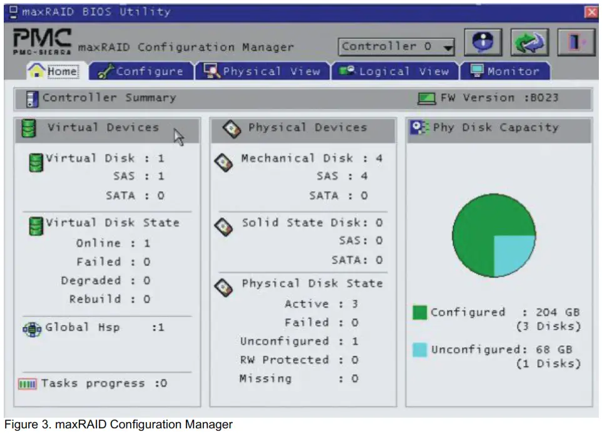Click the Physical Disk State icon
The height and width of the screenshot is (434, 602).
point(224,287)
